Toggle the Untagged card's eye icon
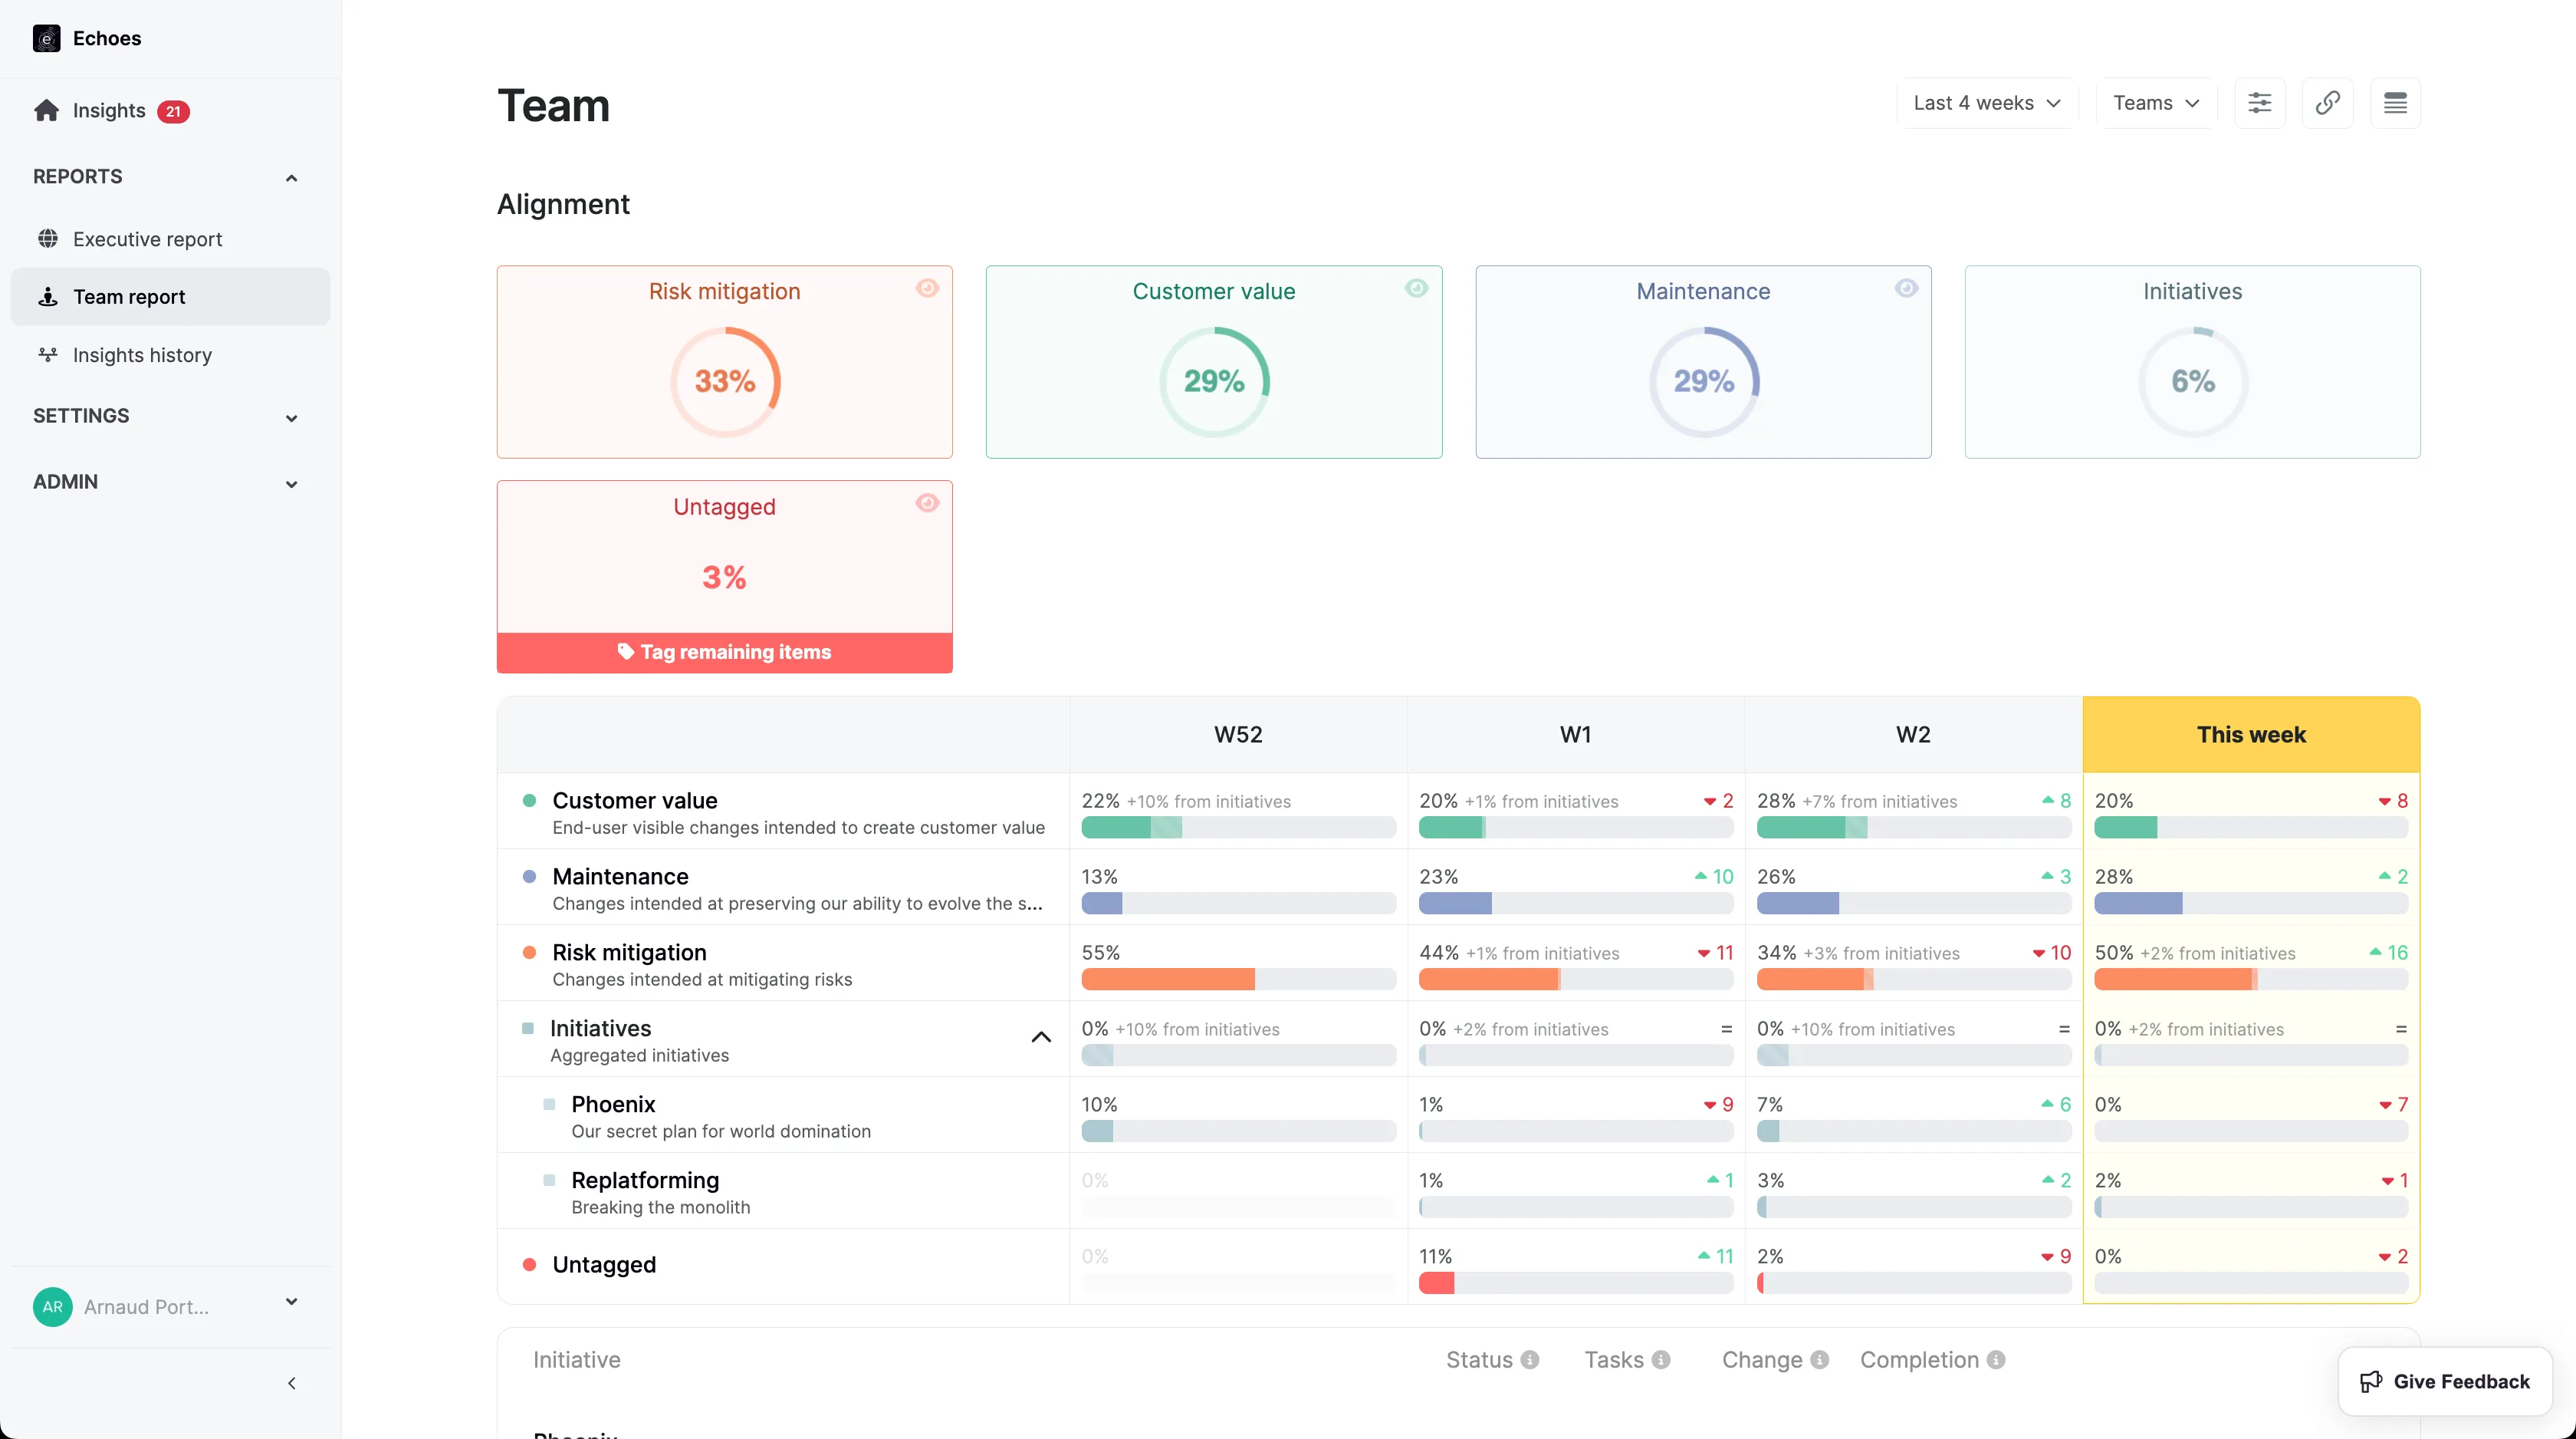Screen dimensions: 2576x1439 pos(927,503)
